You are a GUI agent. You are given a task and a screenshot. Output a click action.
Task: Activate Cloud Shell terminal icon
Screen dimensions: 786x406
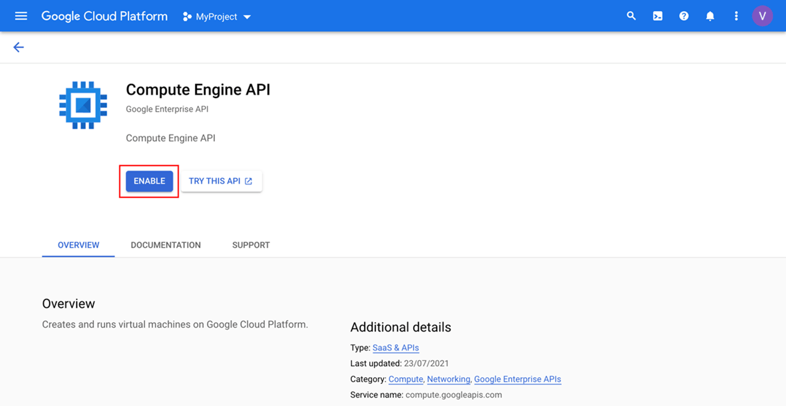(658, 17)
